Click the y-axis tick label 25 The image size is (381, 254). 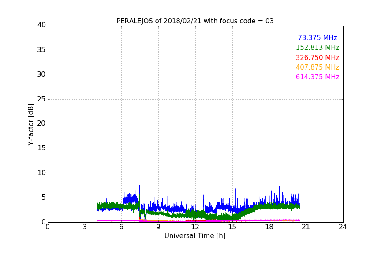click(41, 99)
